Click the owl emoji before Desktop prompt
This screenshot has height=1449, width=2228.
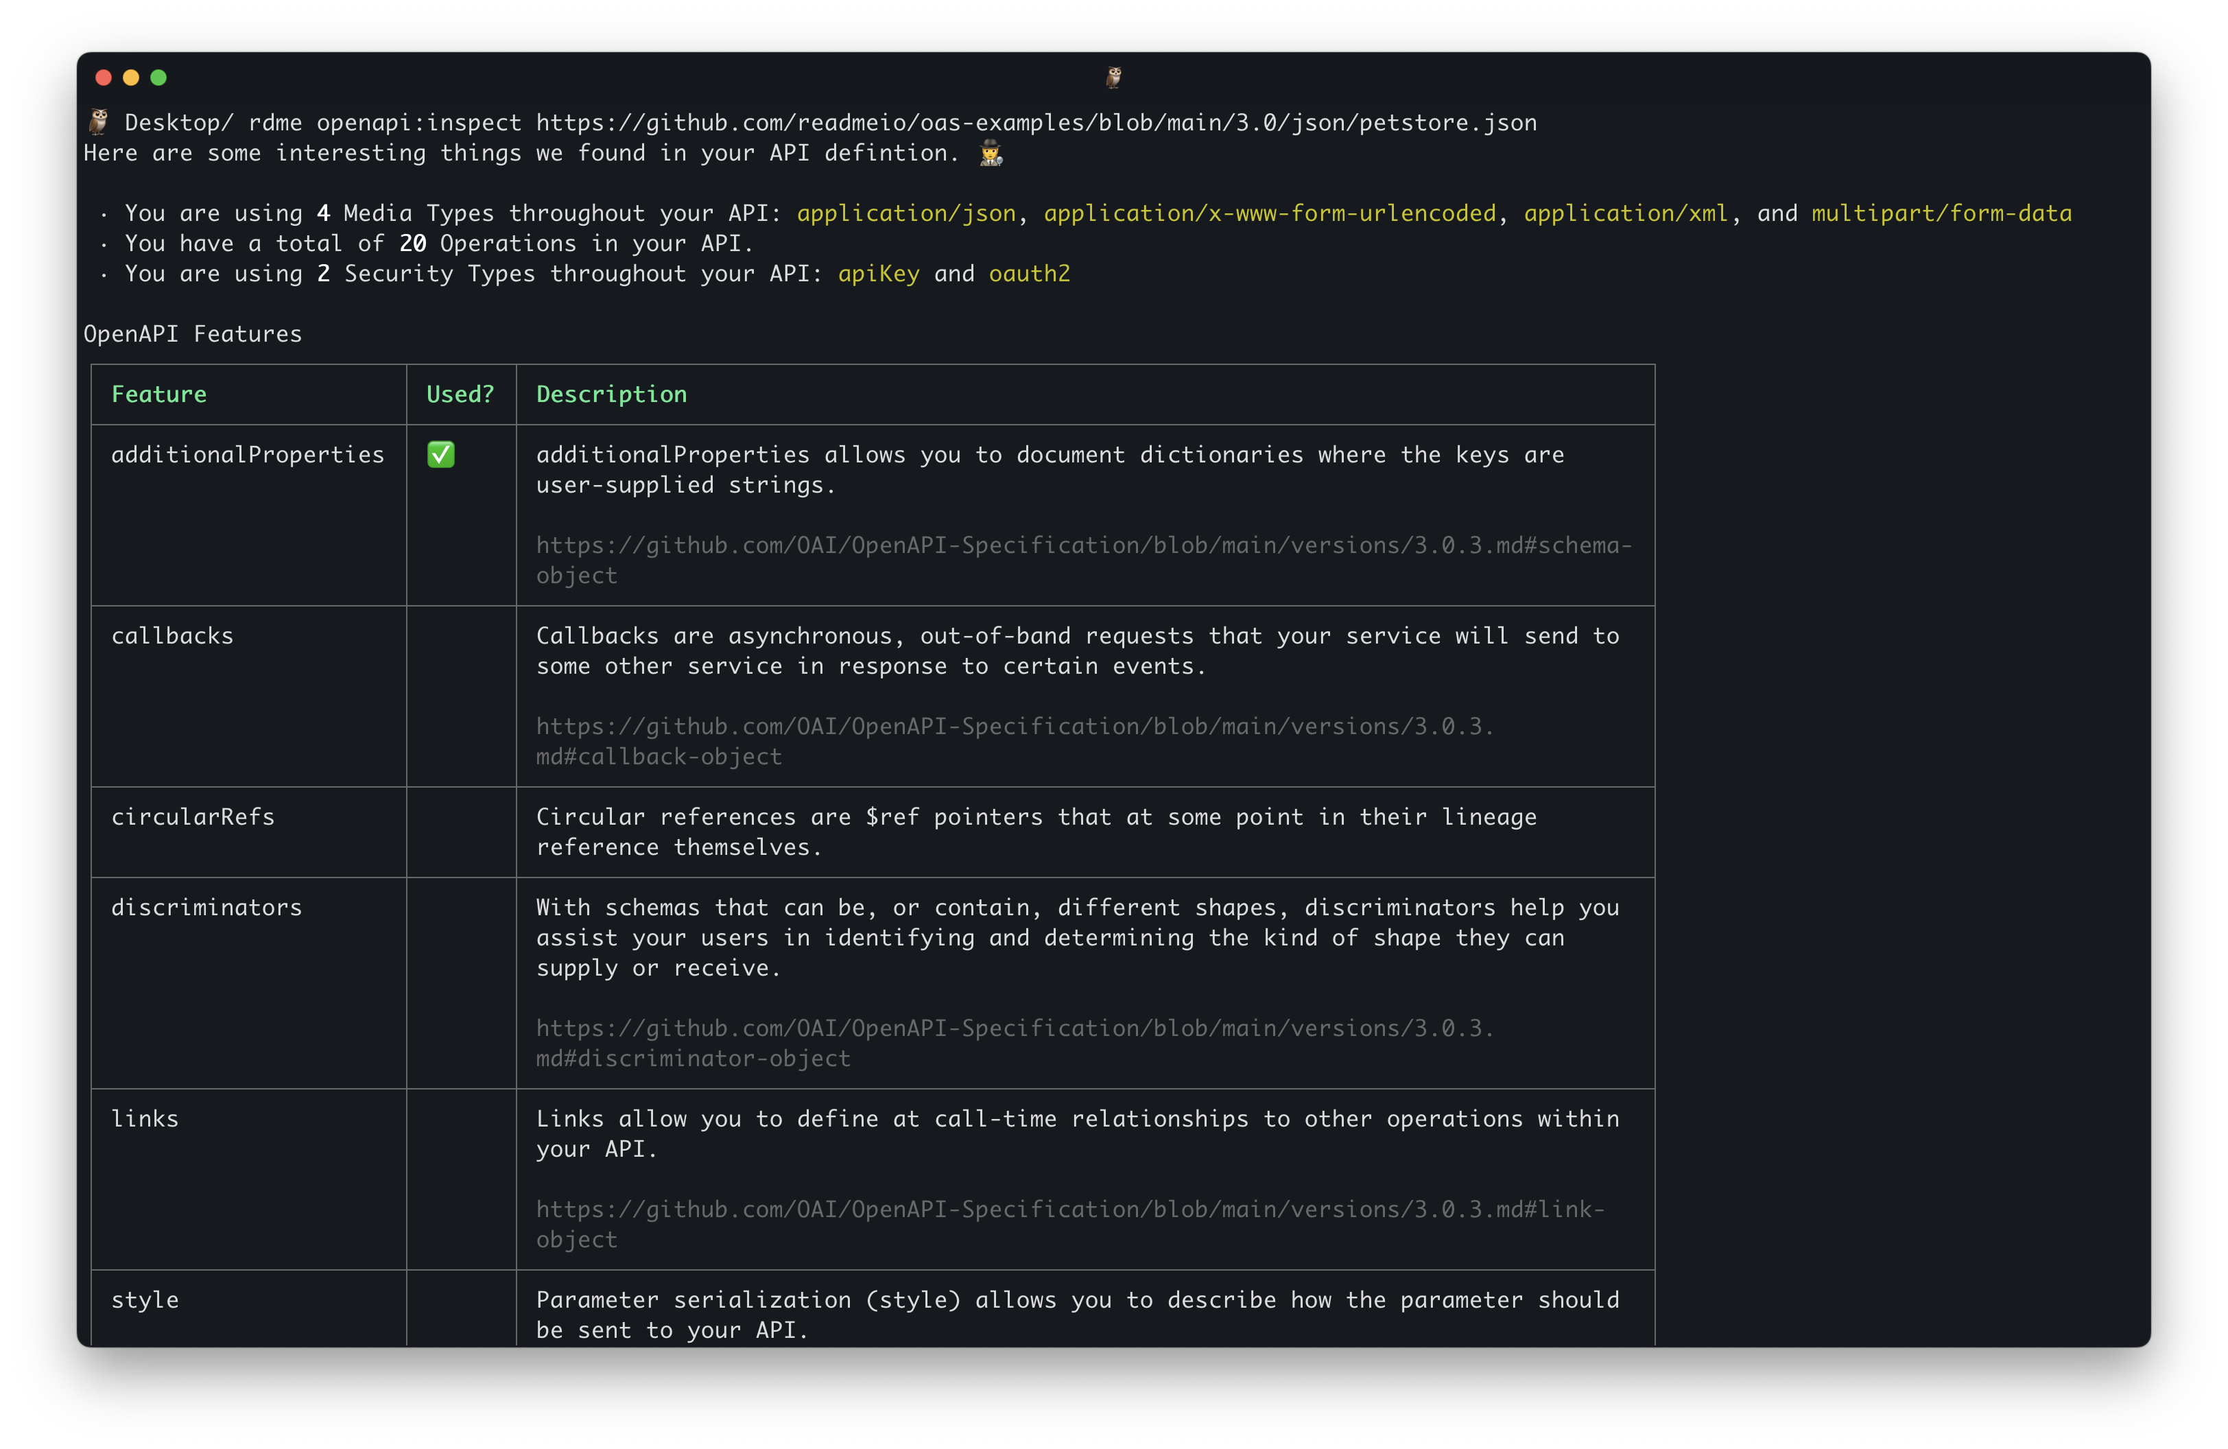[x=98, y=123]
